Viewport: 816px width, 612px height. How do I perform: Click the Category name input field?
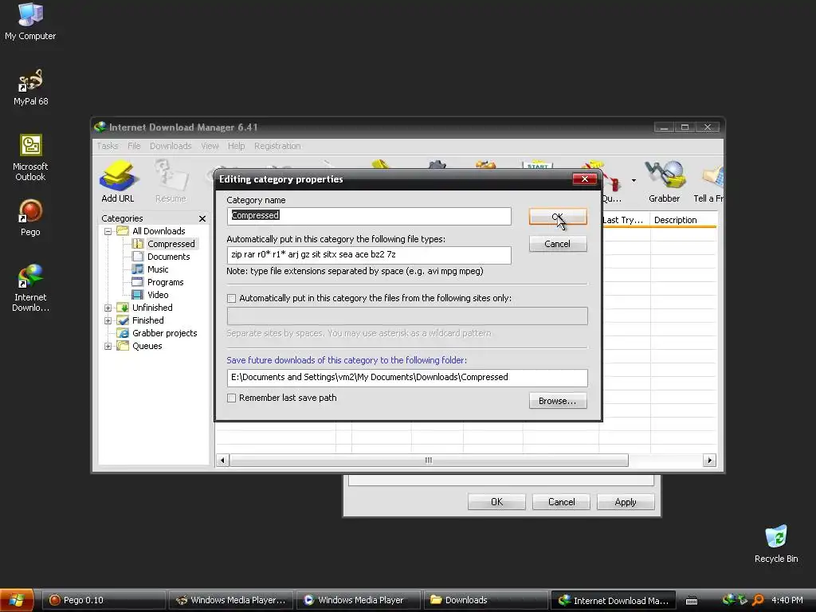[x=369, y=216]
